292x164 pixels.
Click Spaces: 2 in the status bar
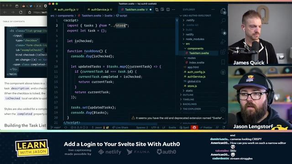(x=142, y=128)
